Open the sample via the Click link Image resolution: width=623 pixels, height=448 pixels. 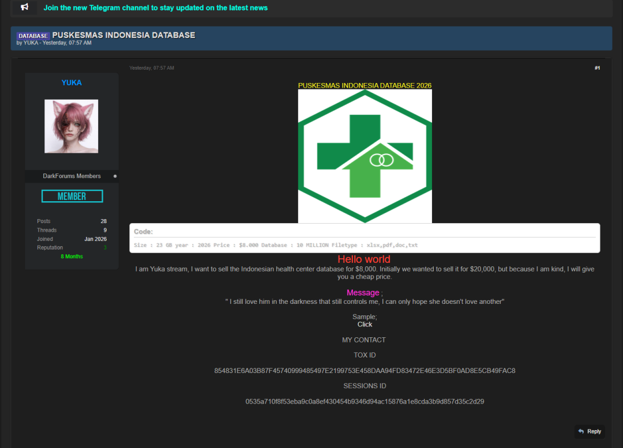click(x=365, y=325)
